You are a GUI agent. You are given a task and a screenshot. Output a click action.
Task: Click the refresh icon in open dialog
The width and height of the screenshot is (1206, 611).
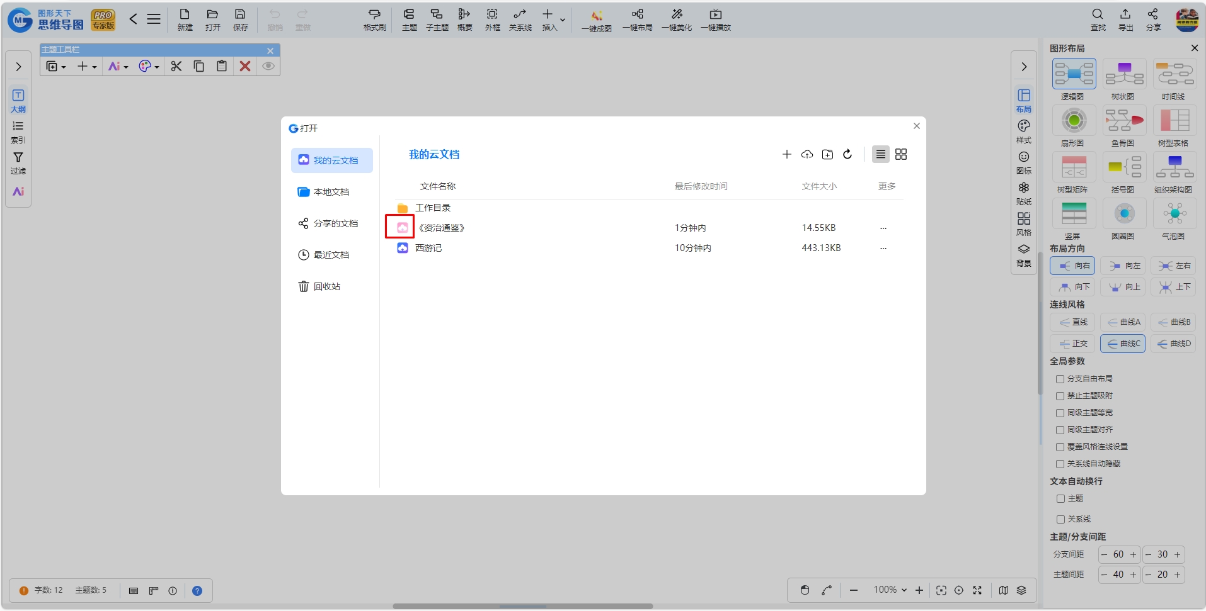(847, 154)
